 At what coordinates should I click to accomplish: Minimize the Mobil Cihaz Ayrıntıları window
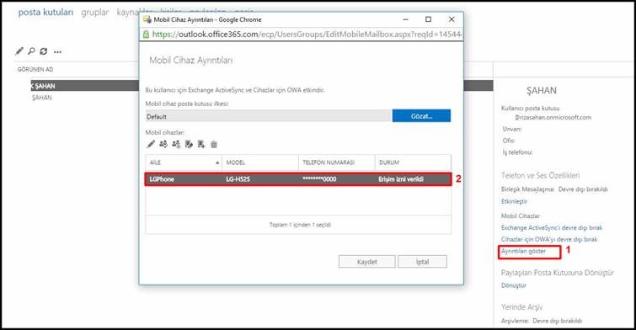(405, 19)
